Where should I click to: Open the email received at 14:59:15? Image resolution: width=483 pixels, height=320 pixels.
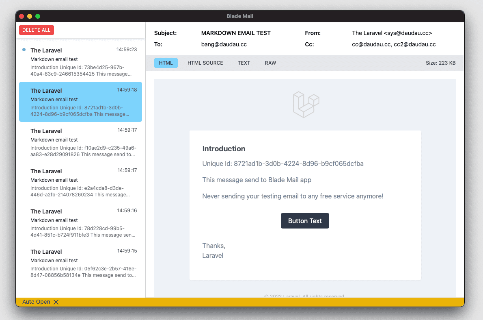tap(80, 263)
